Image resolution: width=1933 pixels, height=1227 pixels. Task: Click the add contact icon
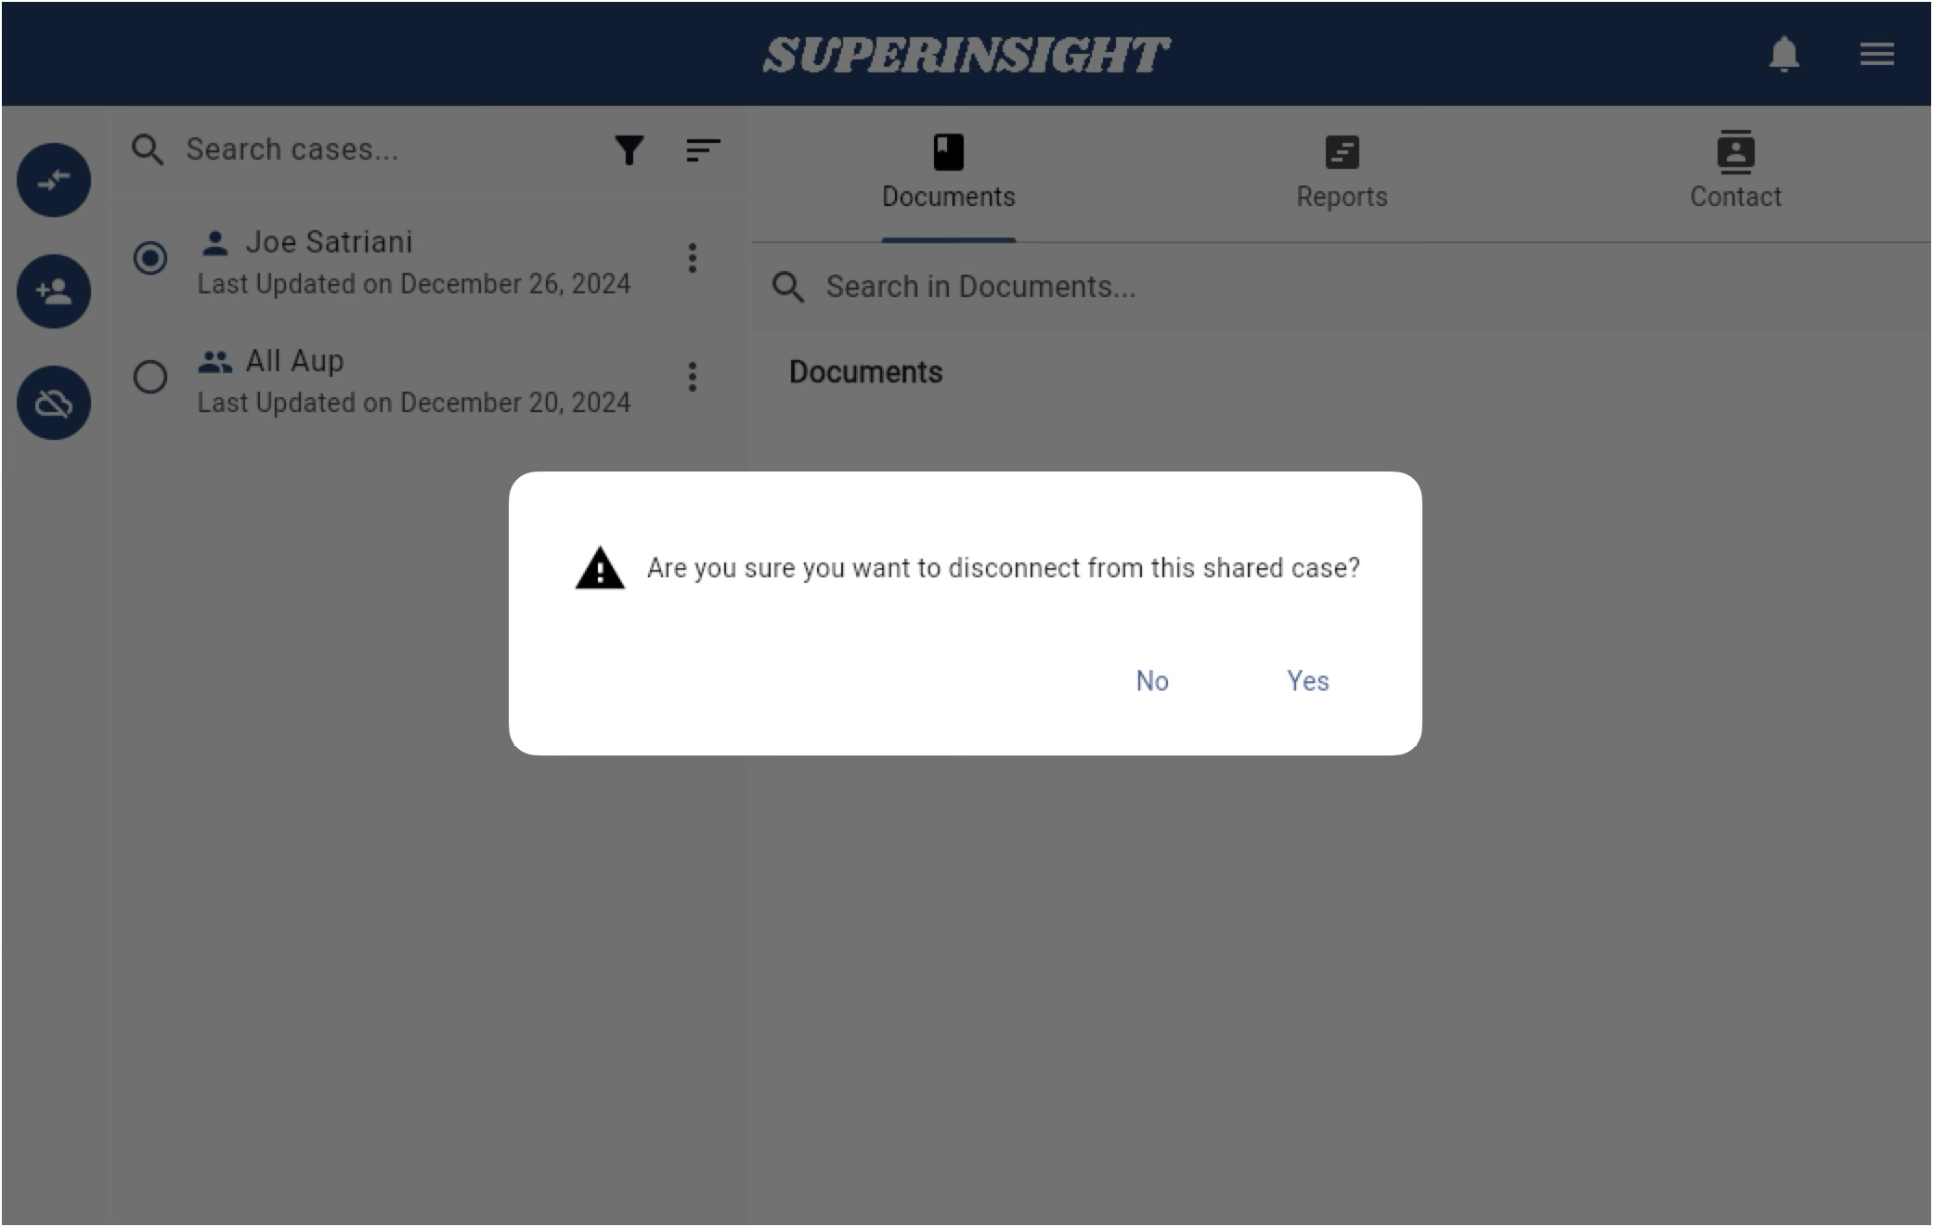point(54,291)
